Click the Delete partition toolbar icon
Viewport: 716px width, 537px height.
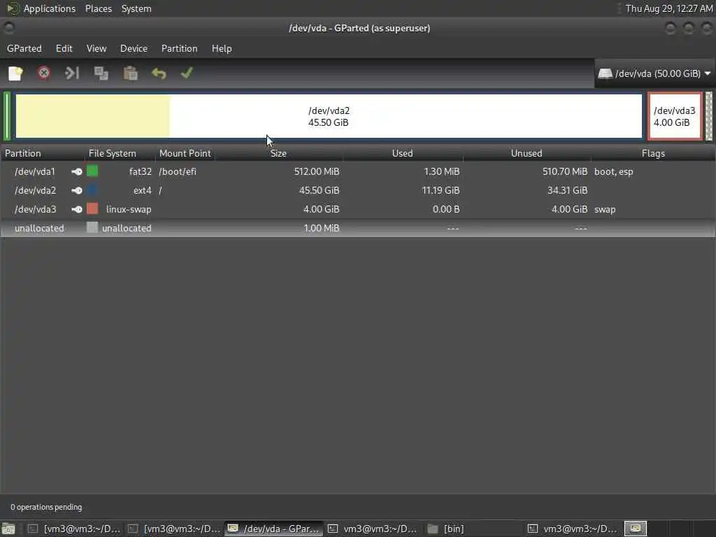[x=44, y=73]
